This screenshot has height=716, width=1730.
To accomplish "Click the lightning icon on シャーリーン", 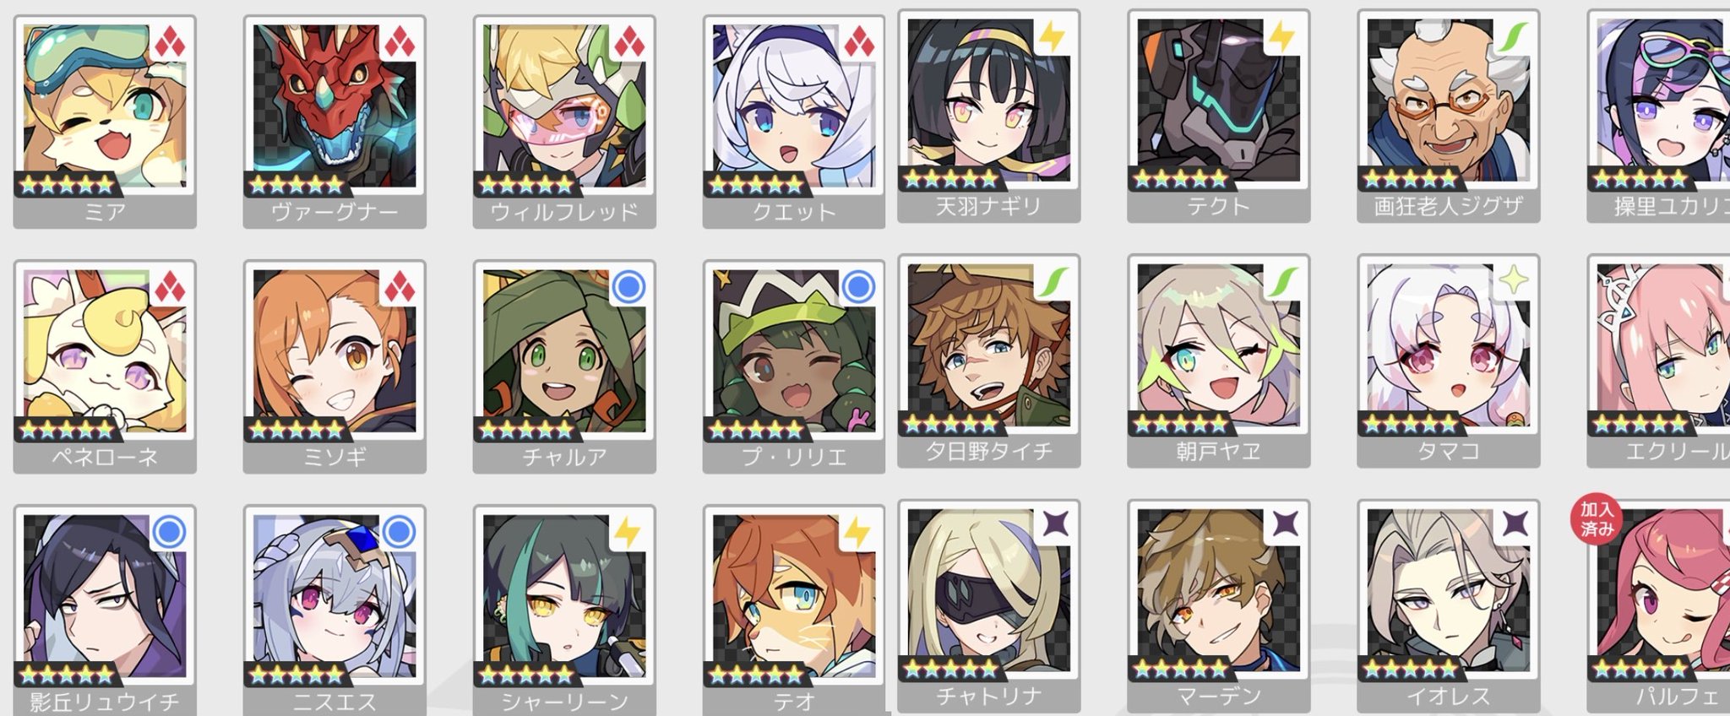I will pyautogui.click(x=628, y=532).
